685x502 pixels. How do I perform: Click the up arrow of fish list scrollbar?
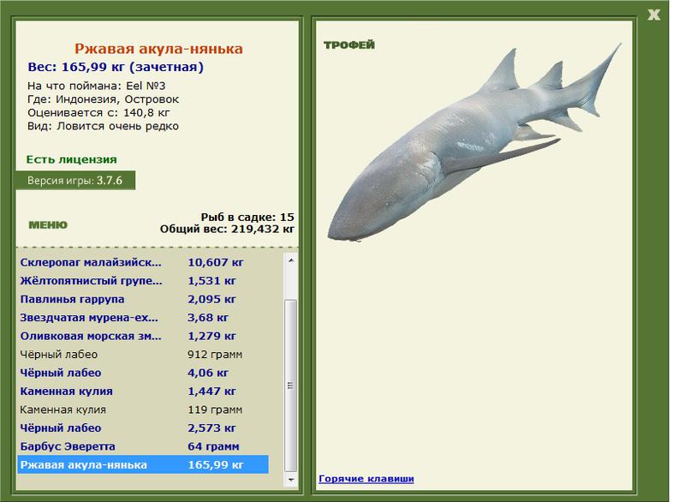click(x=291, y=260)
